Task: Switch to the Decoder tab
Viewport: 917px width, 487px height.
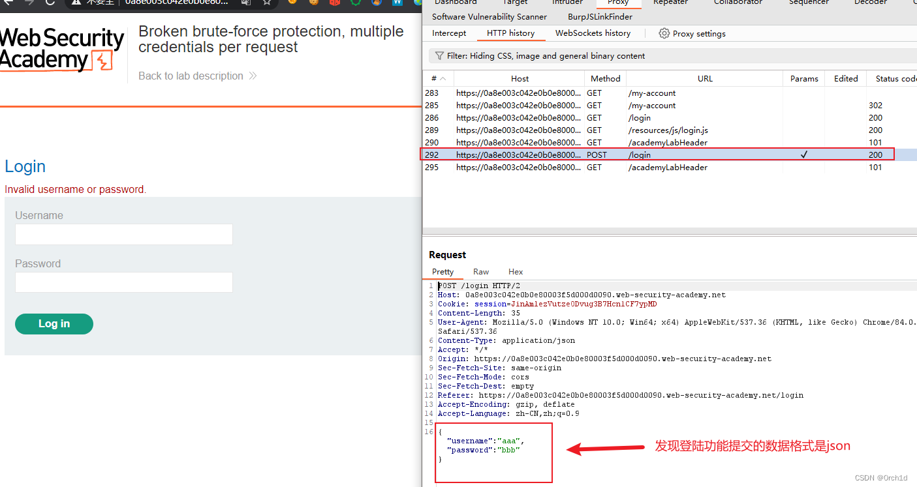Action: (x=870, y=3)
